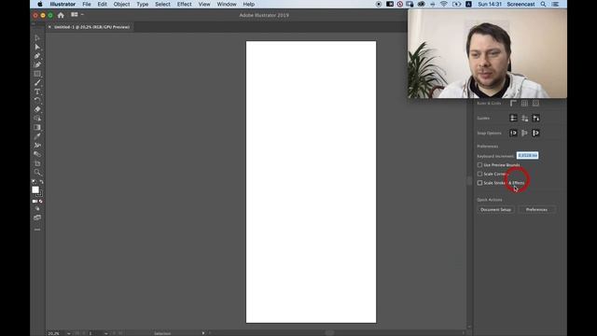The image size is (597, 336).
Task: Open the Type menu
Action: [143, 4]
